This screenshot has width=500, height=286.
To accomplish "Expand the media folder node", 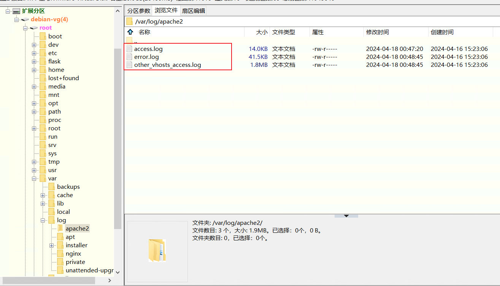I will (34, 87).
